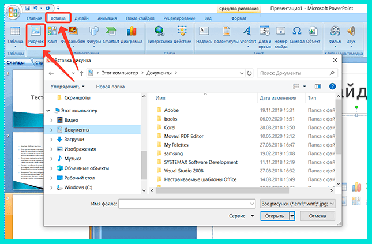Collapse the Этот компьютер tree node
This screenshot has height=244, width=372.
48,111
